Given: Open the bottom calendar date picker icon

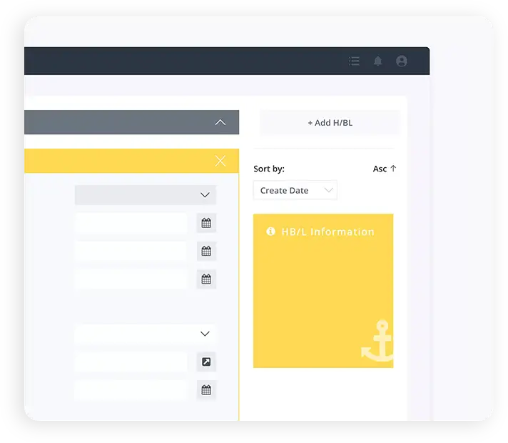Looking at the screenshot, I should tap(206, 390).
